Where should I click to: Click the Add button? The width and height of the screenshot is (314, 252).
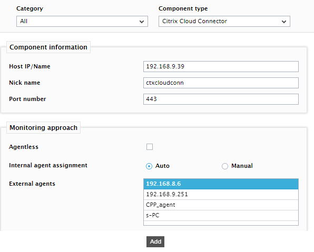pos(155,241)
